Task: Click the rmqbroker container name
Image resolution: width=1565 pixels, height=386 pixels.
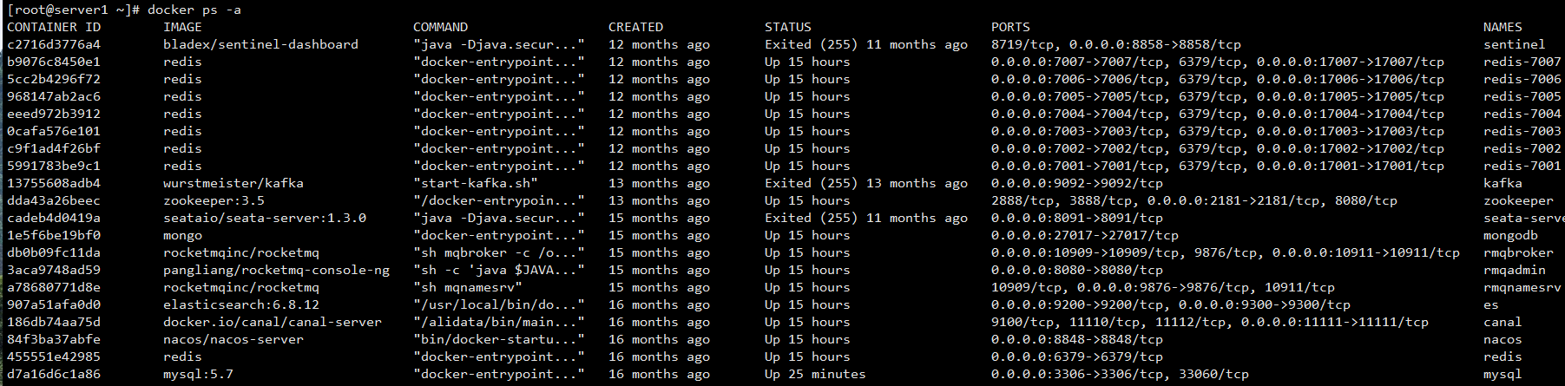Action: pos(1518,252)
